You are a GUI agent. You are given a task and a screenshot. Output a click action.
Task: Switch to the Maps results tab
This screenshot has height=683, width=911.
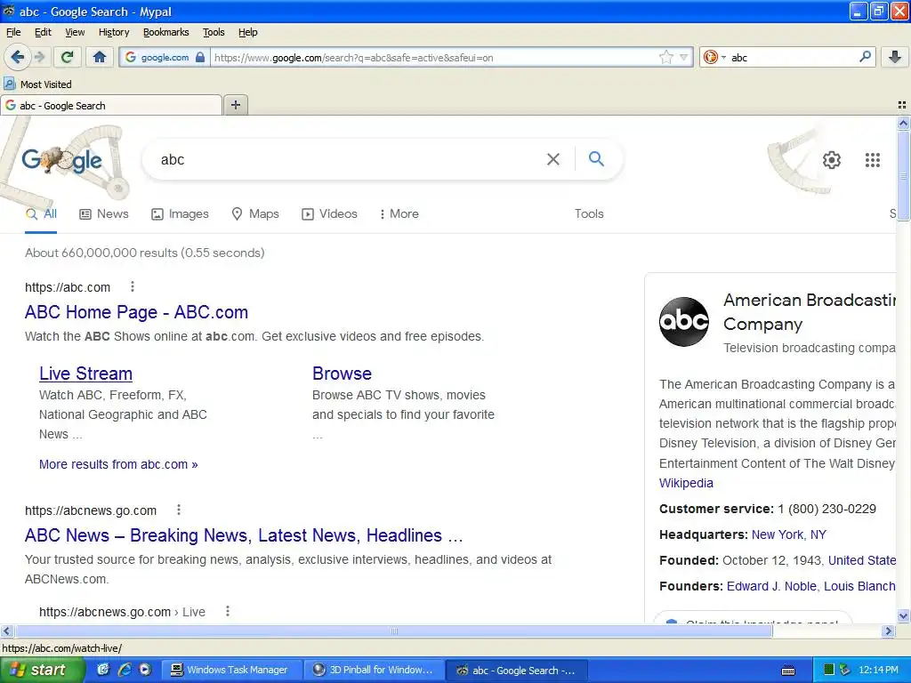point(255,213)
